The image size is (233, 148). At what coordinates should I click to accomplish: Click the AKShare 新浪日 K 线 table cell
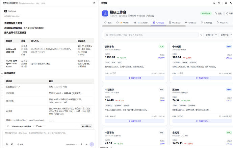pyautogui.click(x=12, y=50)
